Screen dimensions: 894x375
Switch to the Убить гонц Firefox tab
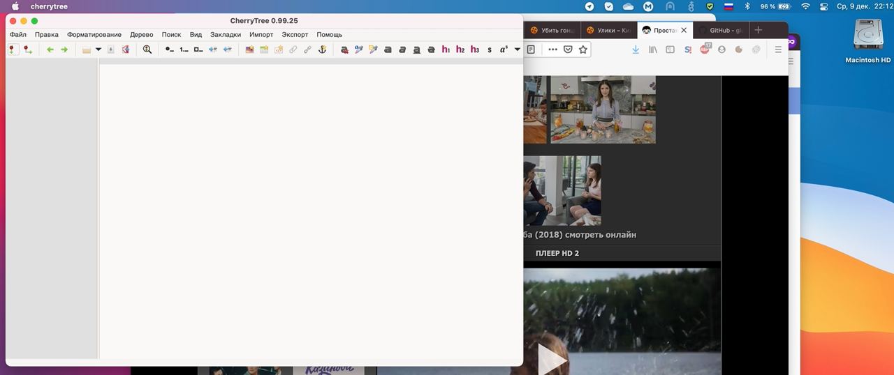click(552, 31)
